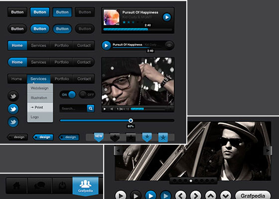Click the black Twitter bird icon
Viewport: 279px width, 199px height.
pyautogui.click(x=13, y=96)
